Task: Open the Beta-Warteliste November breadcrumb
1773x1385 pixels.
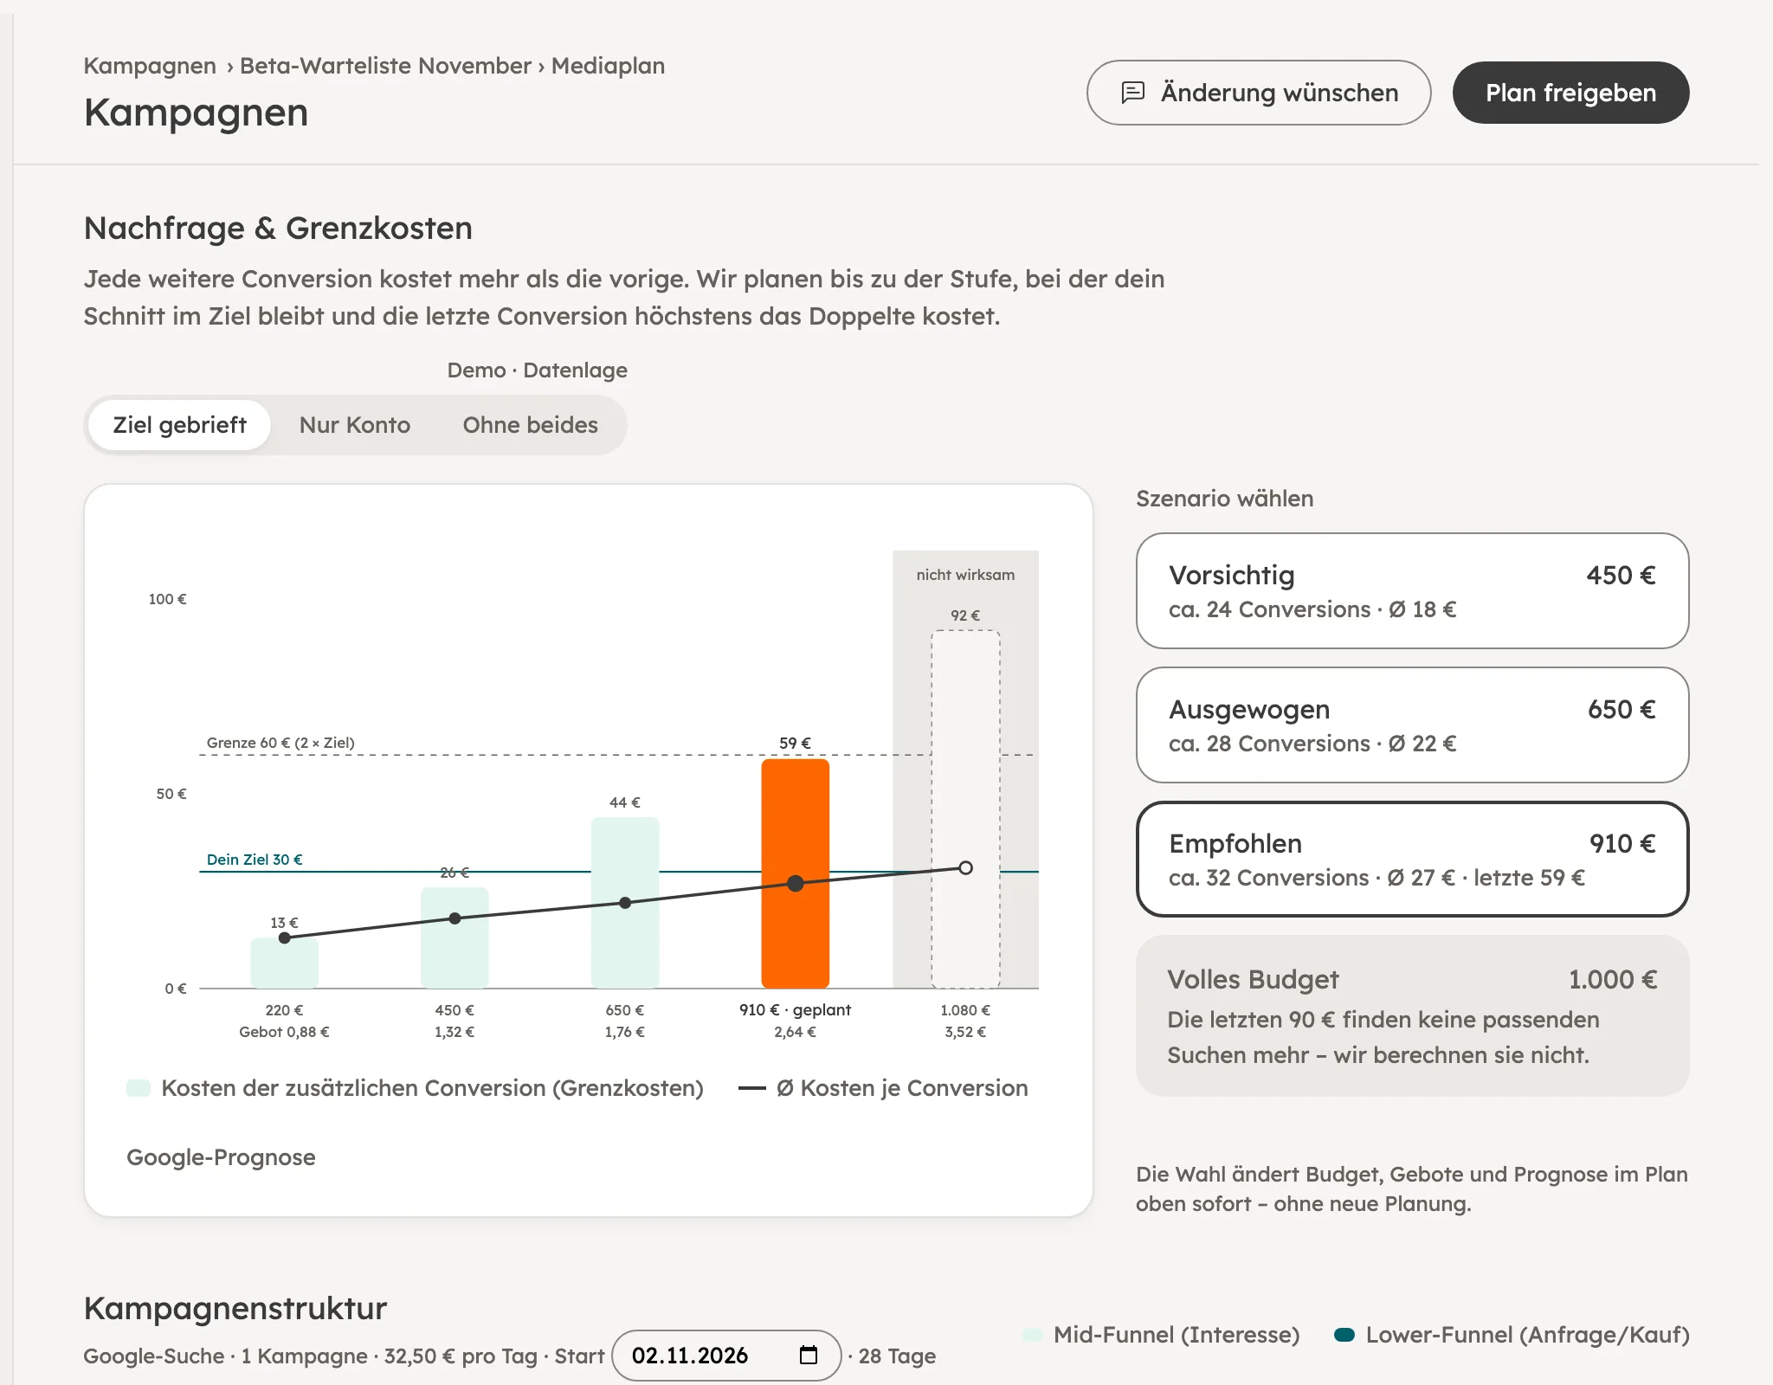Action: [385, 66]
